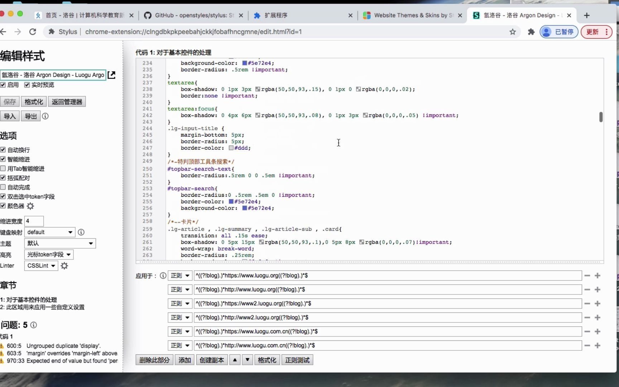Click sidebar 格式化 button
Screen dimensions: 619x387
[x=34, y=102]
